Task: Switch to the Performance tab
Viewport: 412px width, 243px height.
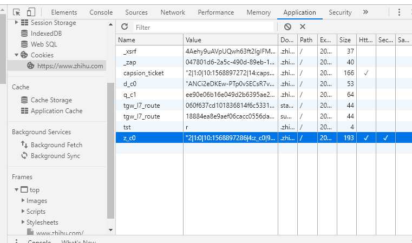Action: 215,12
